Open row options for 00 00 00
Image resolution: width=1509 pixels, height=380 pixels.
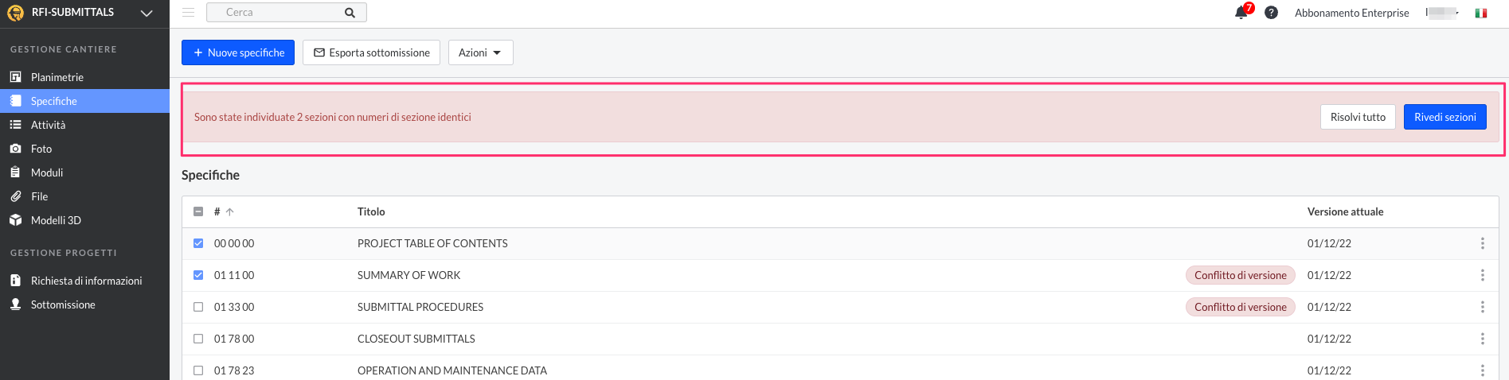click(x=1482, y=243)
